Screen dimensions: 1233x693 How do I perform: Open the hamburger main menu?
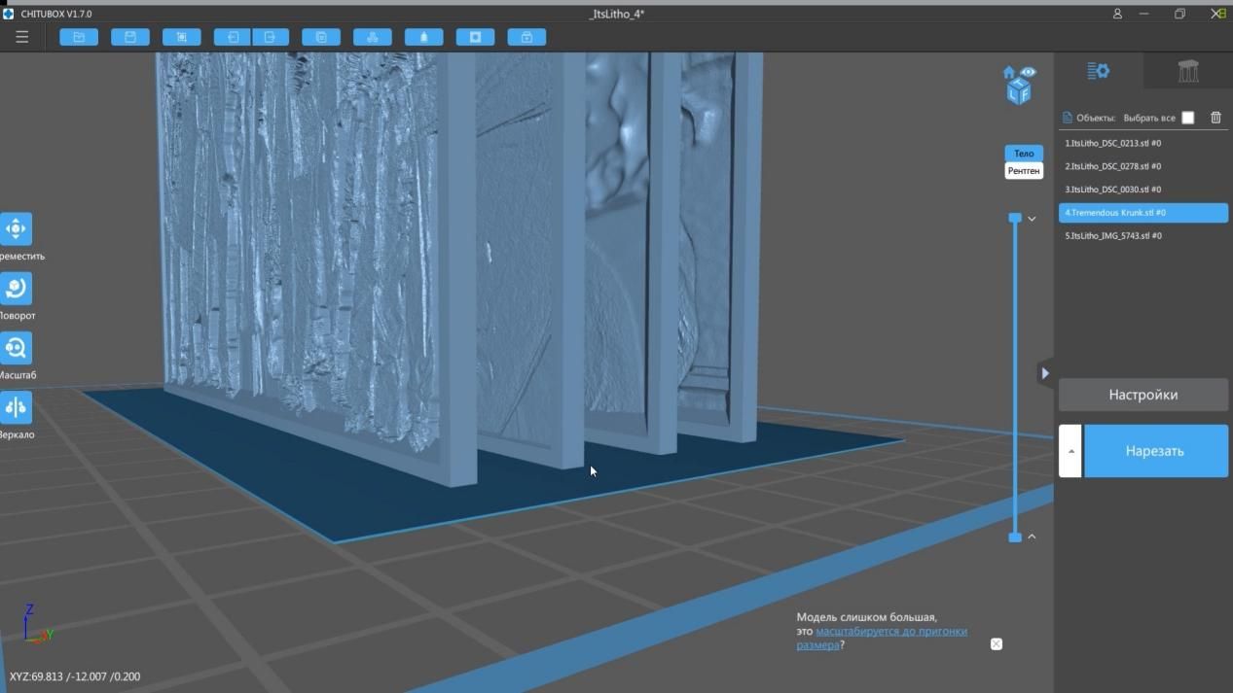pos(21,37)
